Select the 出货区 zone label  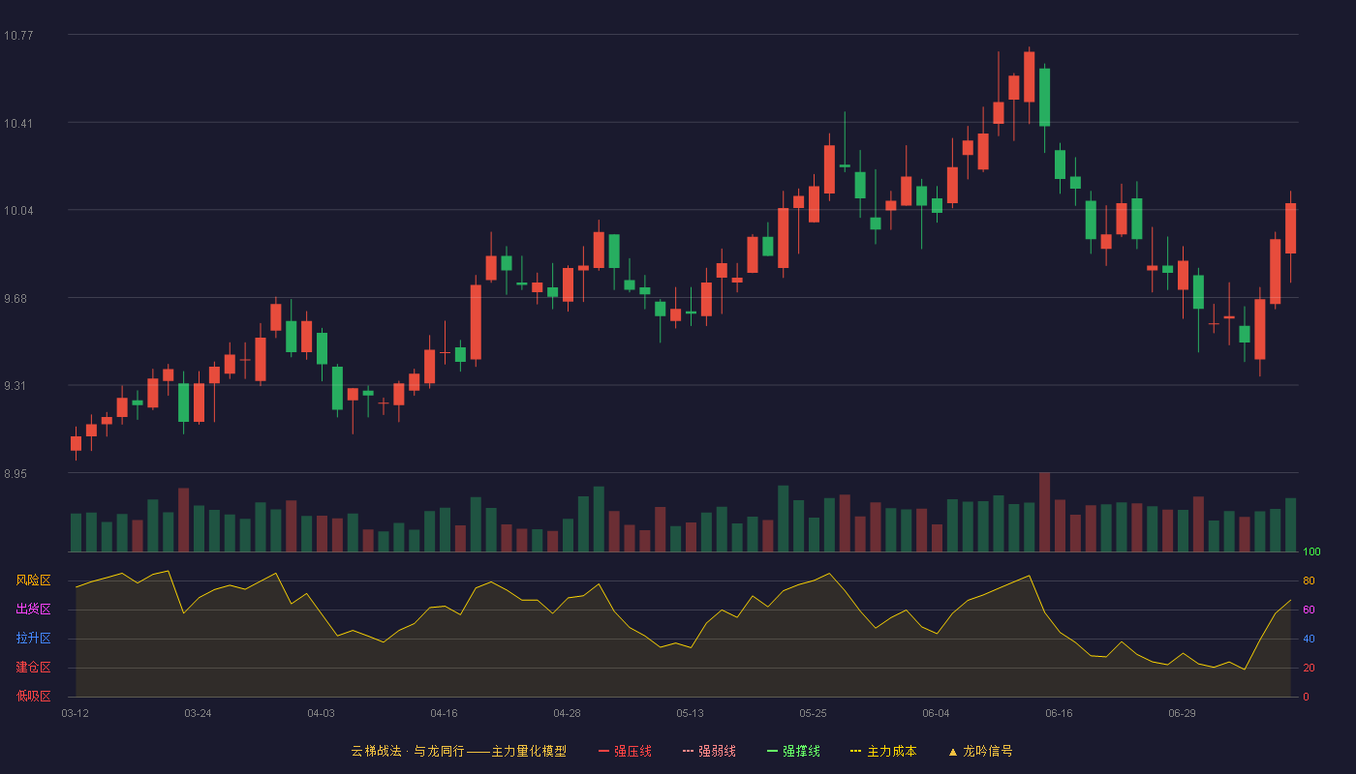coord(33,610)
